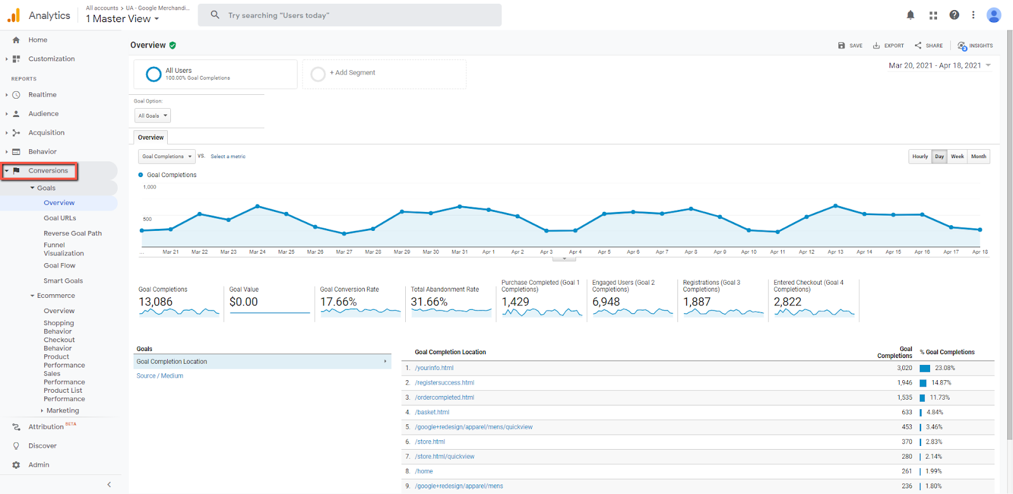
Task: Select the Goal Completion Location row
Action: [x=263, y=362]
